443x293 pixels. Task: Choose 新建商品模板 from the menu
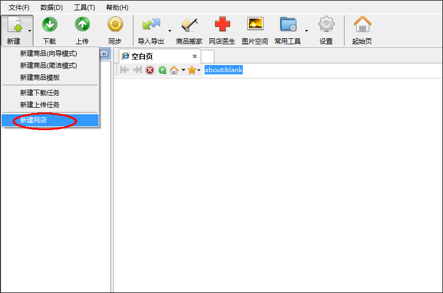(x=50, y=78)
